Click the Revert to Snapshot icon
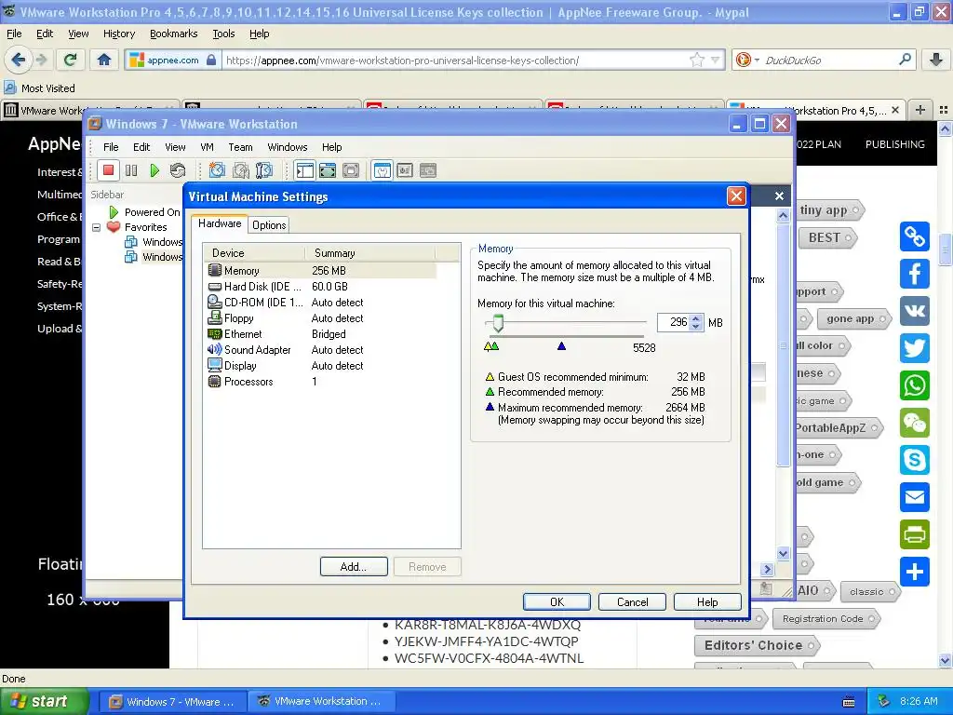The width and height of the screenshot is (953, 715). click(241, 171)
